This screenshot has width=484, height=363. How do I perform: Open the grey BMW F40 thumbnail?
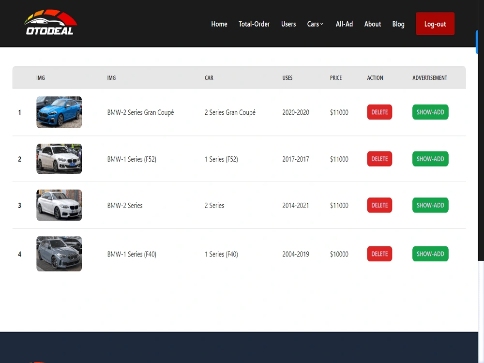59,254
